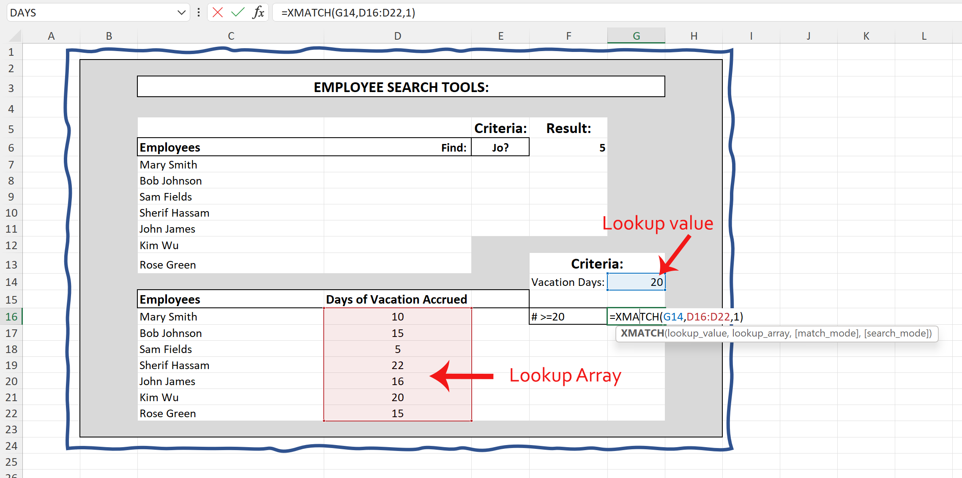
Task: Select column G header
Action: [x=636, y=35]
